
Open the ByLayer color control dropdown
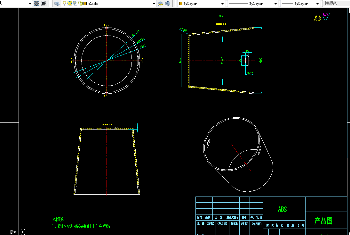point(201,4)
